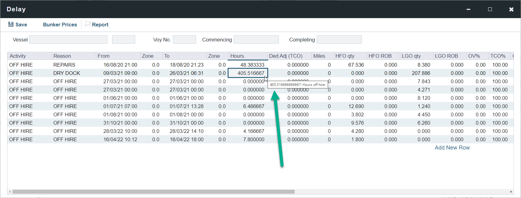The image size is (521, 198).
Task: Click the Report chart icon
Action: pyautogui.click(x=88, y=24)
